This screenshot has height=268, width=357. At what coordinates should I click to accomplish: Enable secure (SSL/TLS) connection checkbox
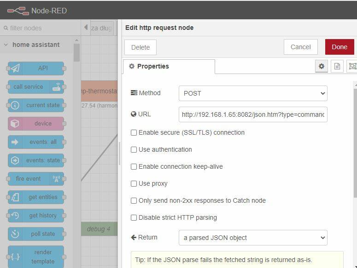tap(134, 133)
